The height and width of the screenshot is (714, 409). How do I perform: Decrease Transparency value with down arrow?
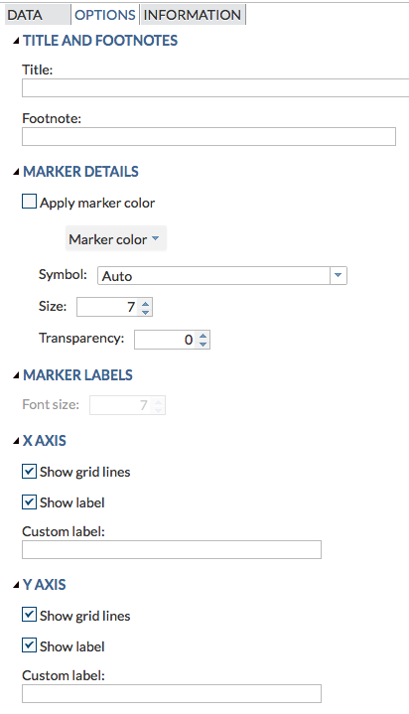(x=204, y=345)
